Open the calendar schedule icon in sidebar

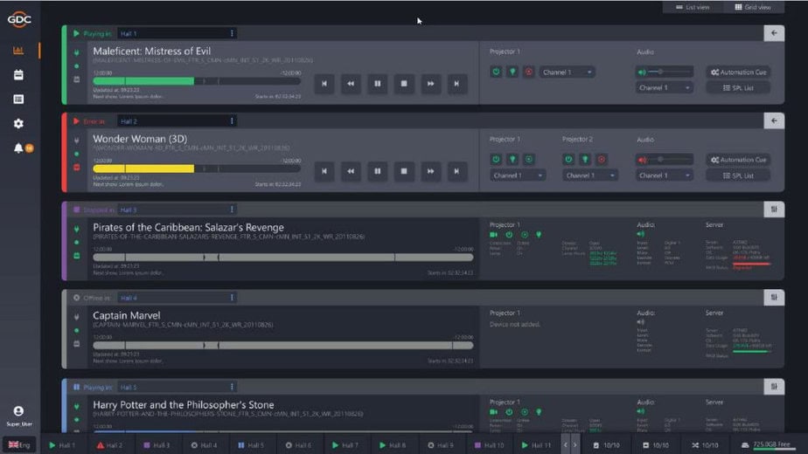18,74
